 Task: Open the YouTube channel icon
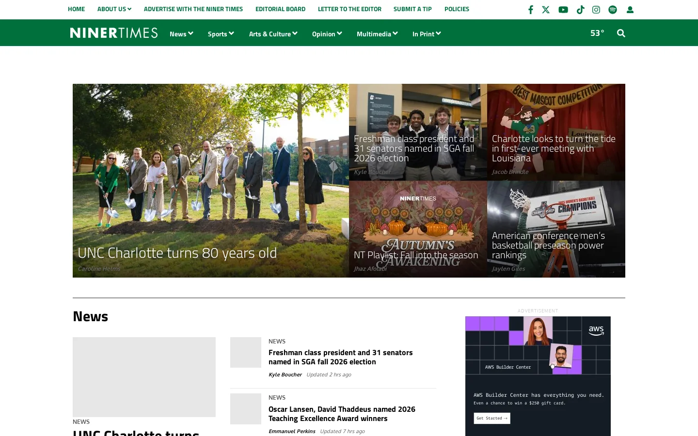coord(563,10)
